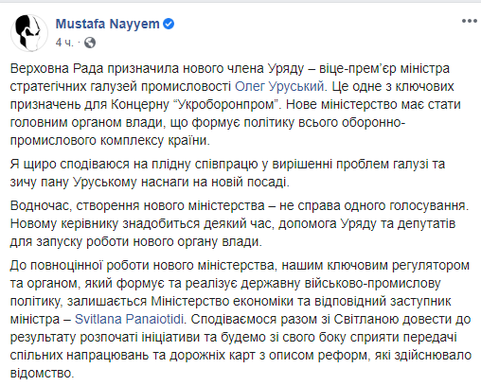
Task: Follow the Олег Уруський tagged link
Action: click(x=279, y=86)
